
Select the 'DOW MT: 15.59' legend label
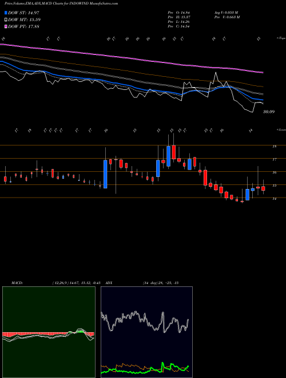tap(25, 19)
